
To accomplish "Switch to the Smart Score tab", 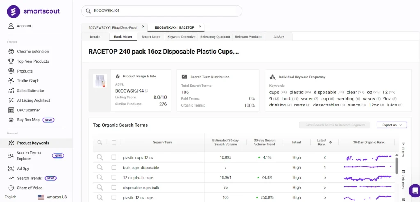I will click(151, 36).
